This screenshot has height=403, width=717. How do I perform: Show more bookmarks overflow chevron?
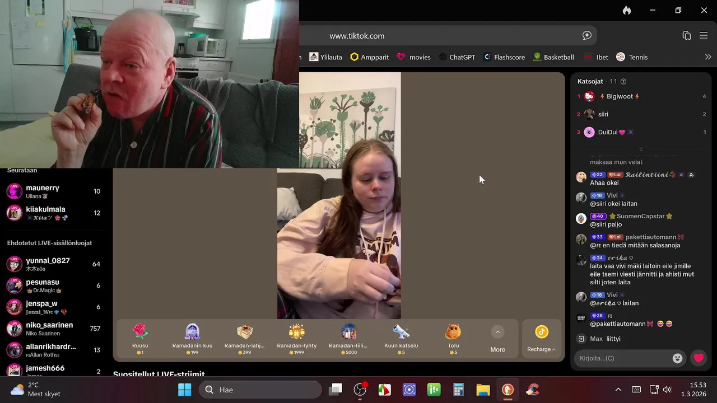(708, 57)
